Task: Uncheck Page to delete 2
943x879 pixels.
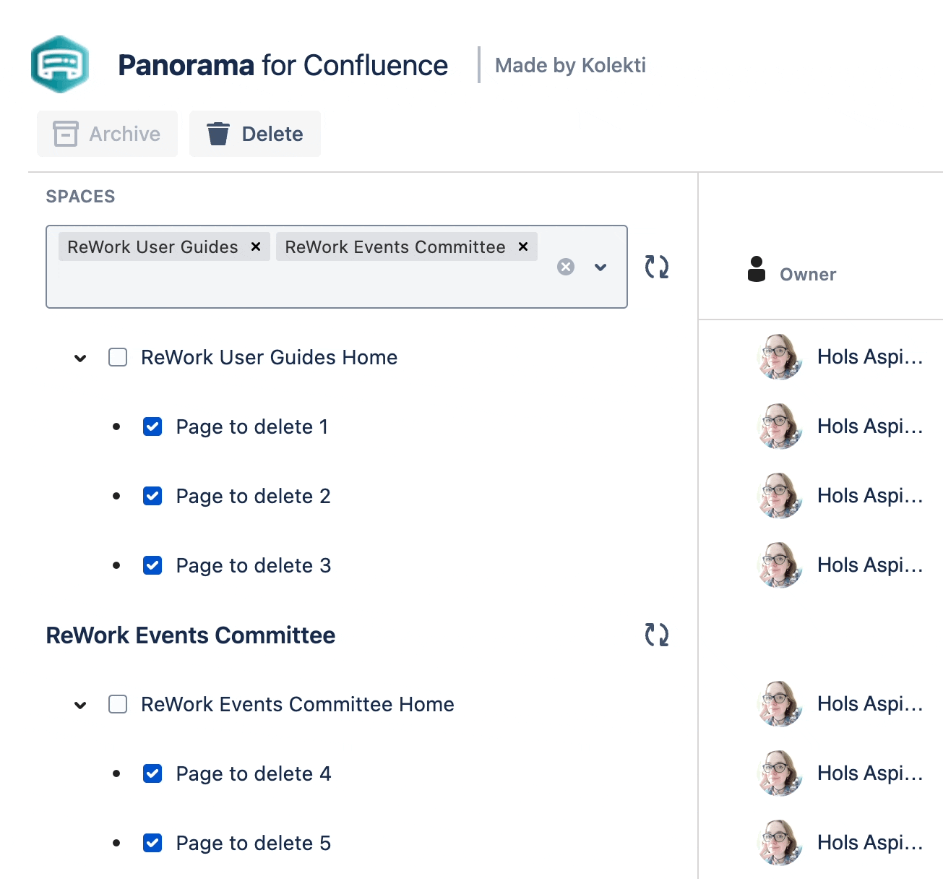Action: coord(152,496)
